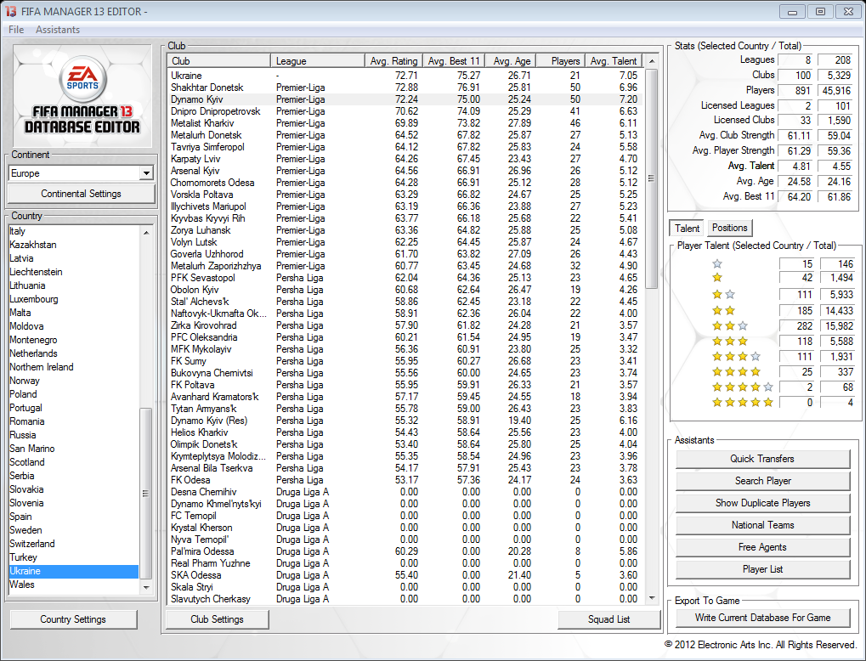Image resolution: width=866 pixels, height=661 pixels.
Task: Open the Continent dropdown showing Europe
Action: [146, 173]
